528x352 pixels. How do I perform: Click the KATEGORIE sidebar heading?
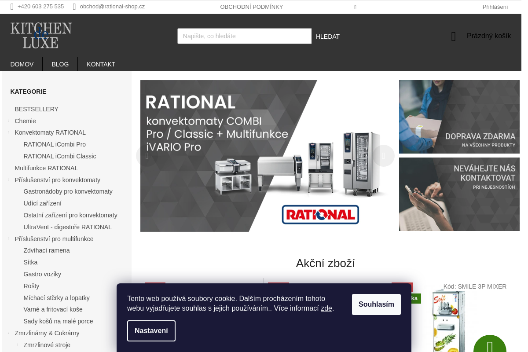tap(28, 92)
